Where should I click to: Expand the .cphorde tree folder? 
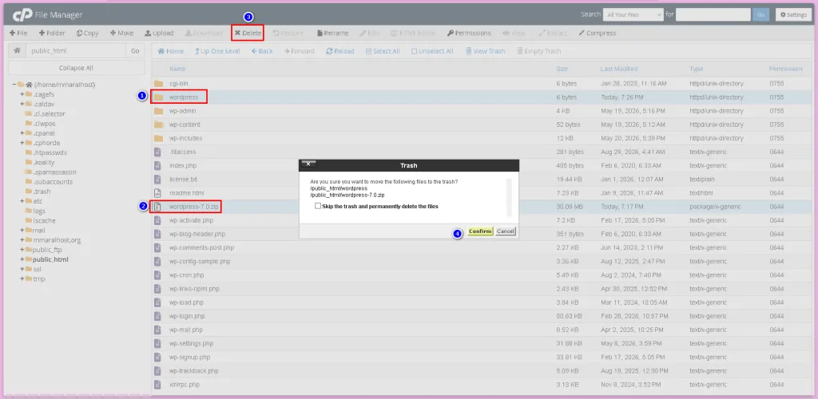point(22,143)
